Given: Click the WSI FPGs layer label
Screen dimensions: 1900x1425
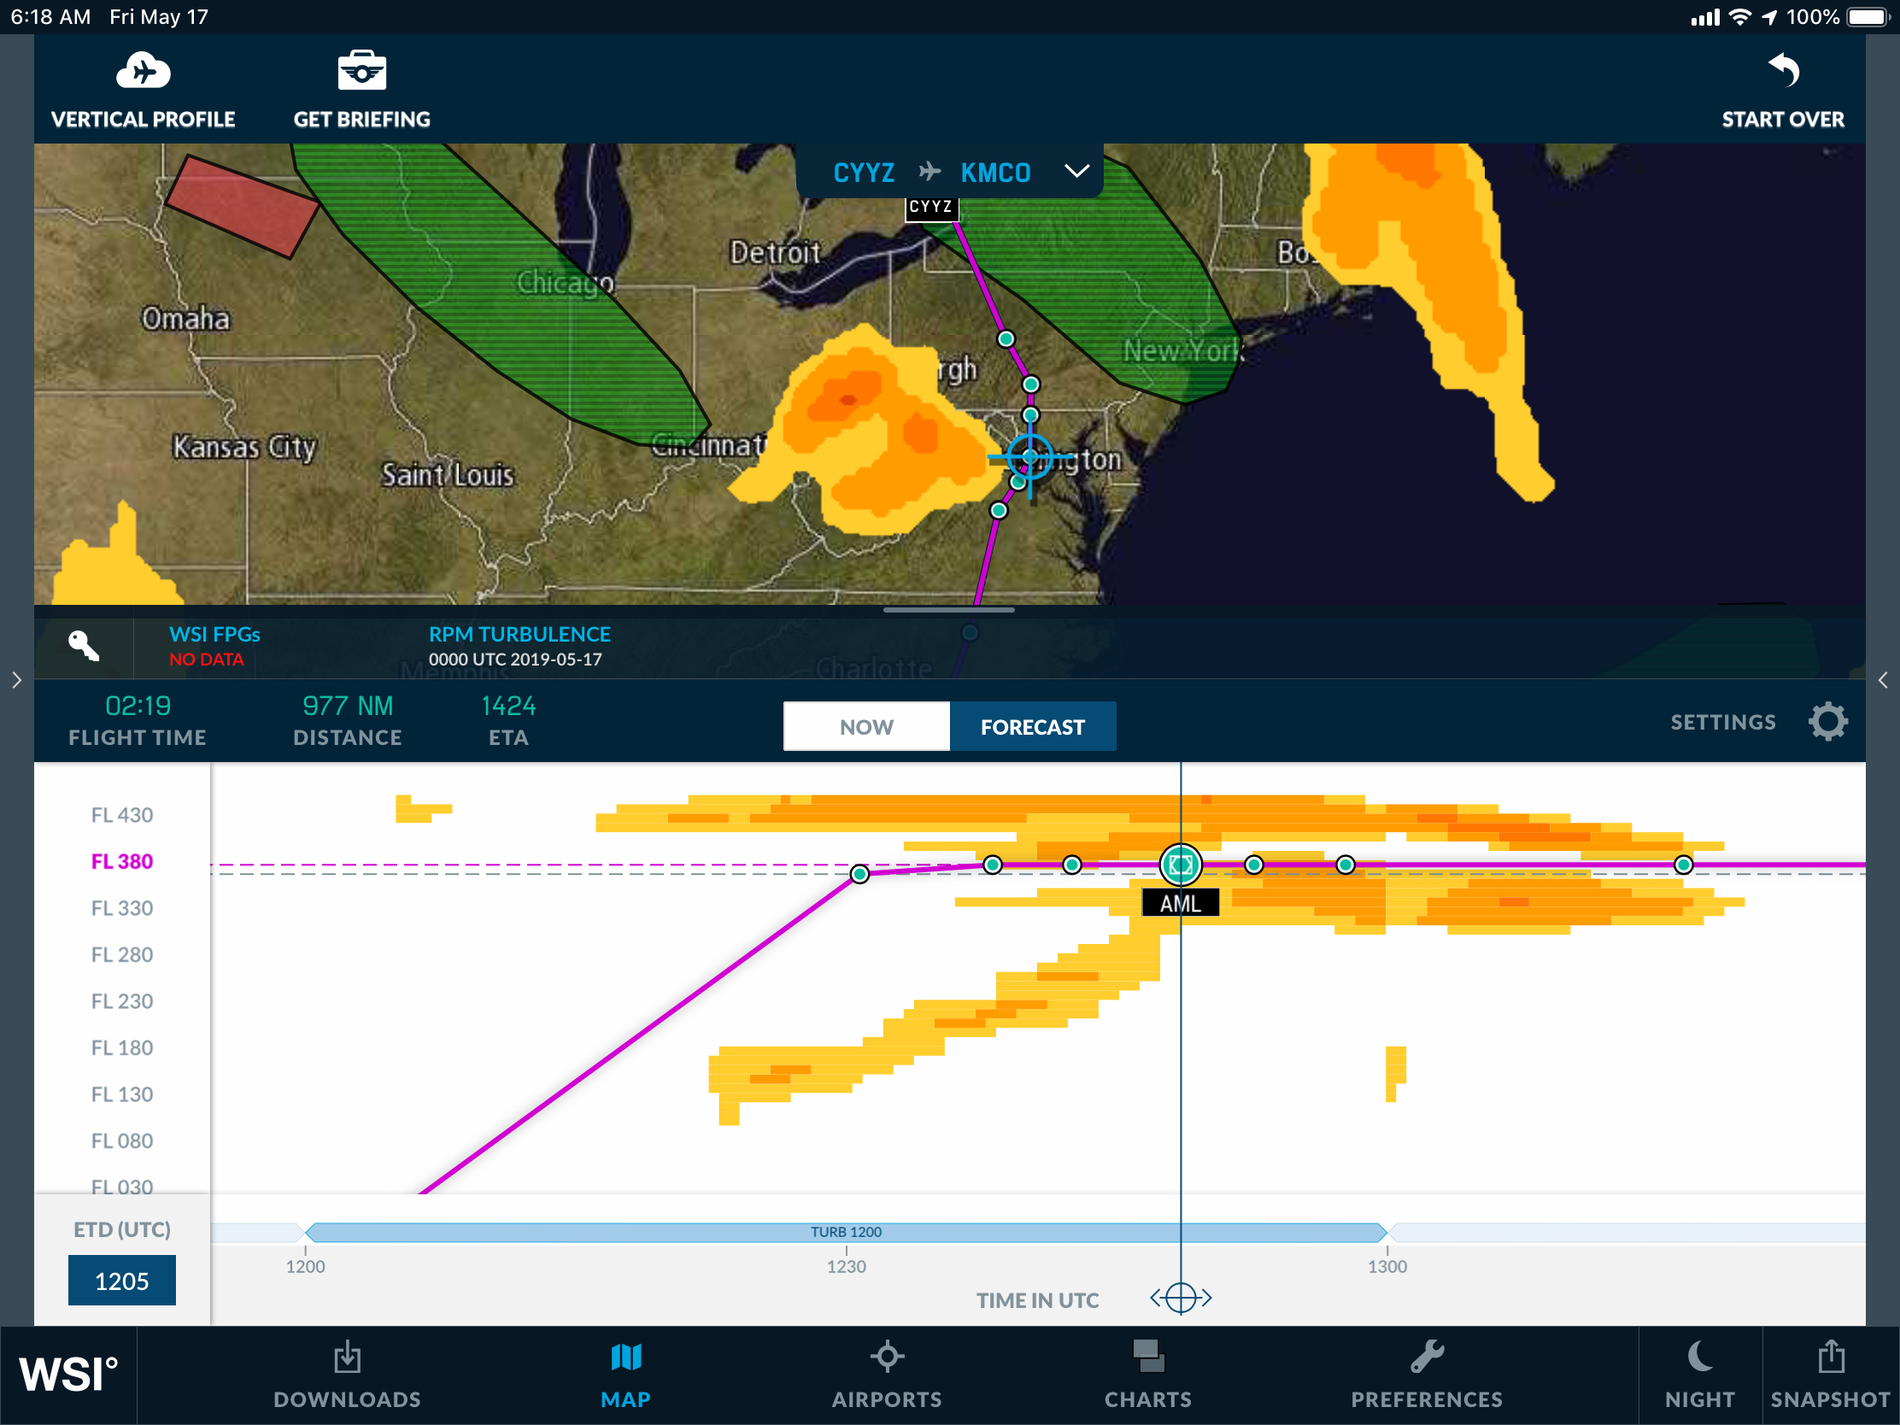Looking at the screenshot, I should coord(214,635).
